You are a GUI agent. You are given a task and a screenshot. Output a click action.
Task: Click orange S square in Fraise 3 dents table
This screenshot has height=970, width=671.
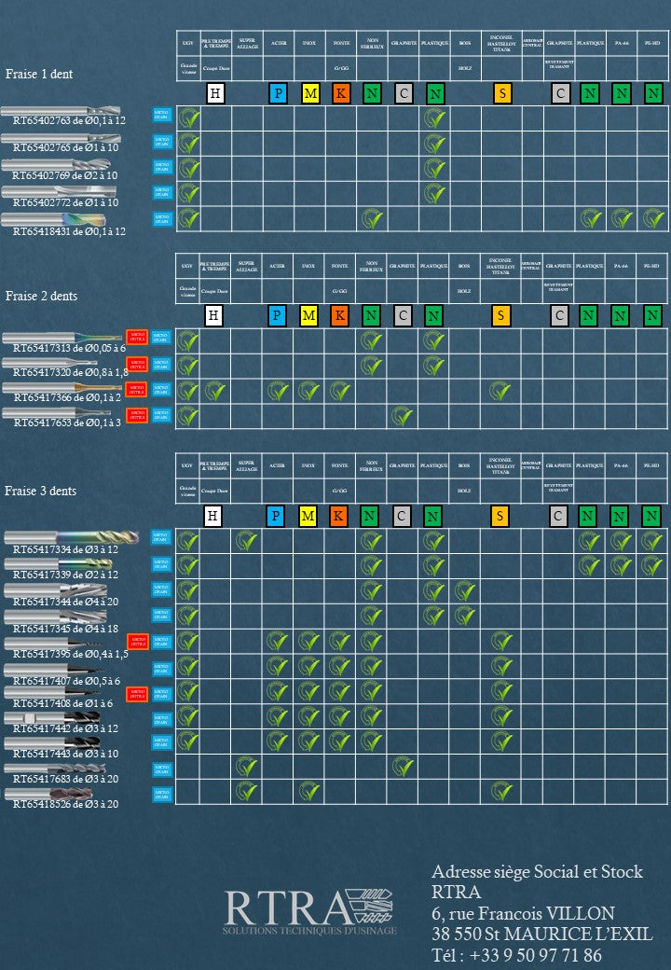(500, 515)
